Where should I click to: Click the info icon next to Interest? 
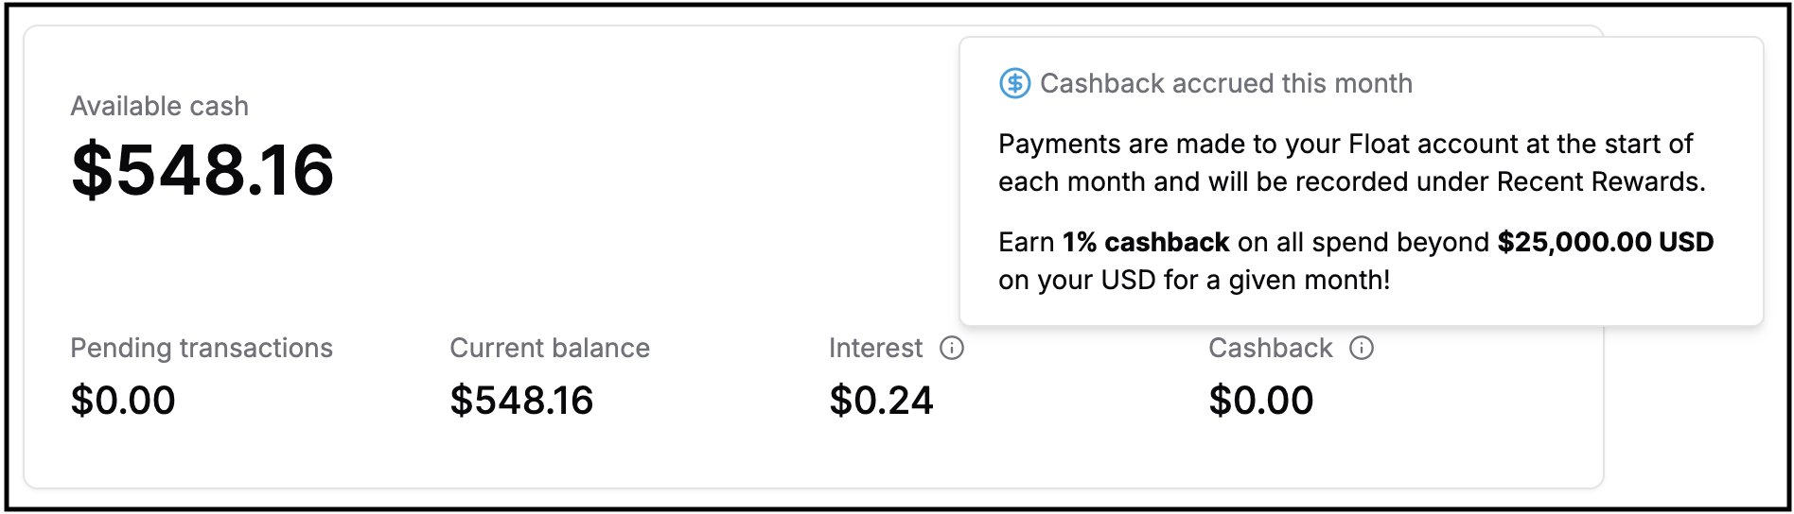tap(952, 349)
